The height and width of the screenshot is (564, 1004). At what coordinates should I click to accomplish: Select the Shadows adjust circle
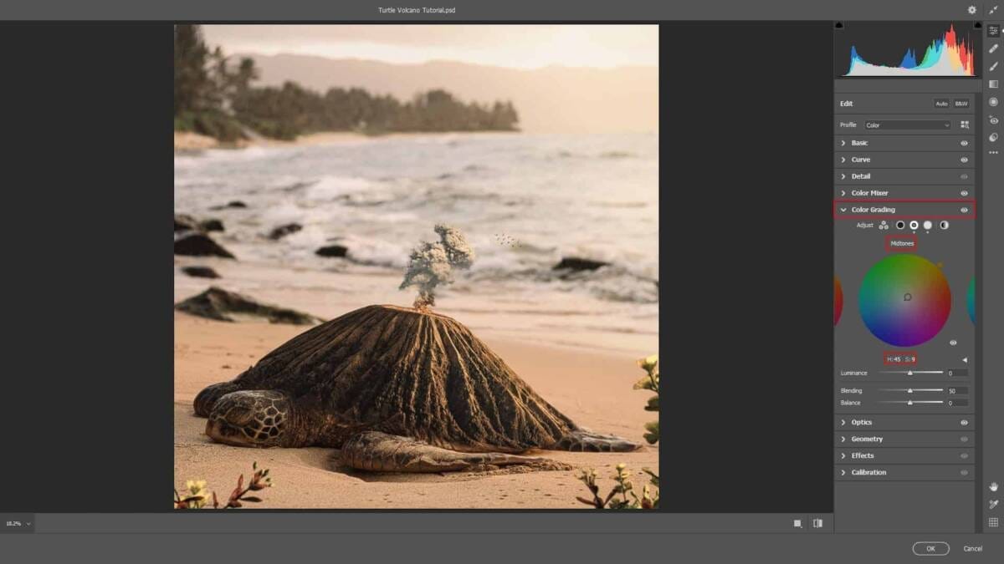900,226
